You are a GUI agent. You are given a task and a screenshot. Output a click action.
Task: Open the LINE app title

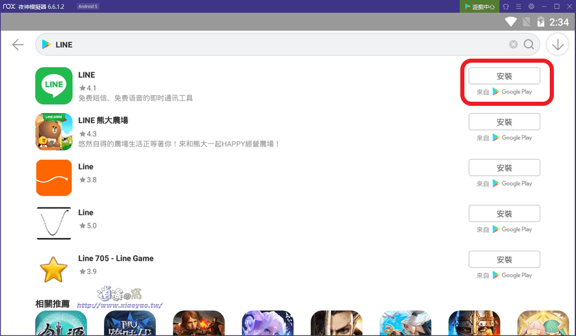(87, 75)
